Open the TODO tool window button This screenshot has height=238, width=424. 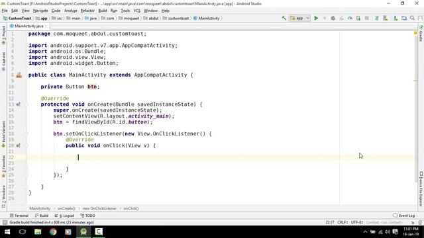pos(87,216)
